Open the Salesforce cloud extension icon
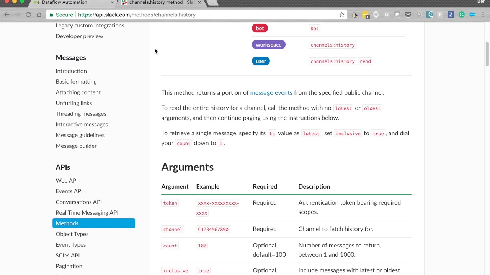 tap(472, 15)
